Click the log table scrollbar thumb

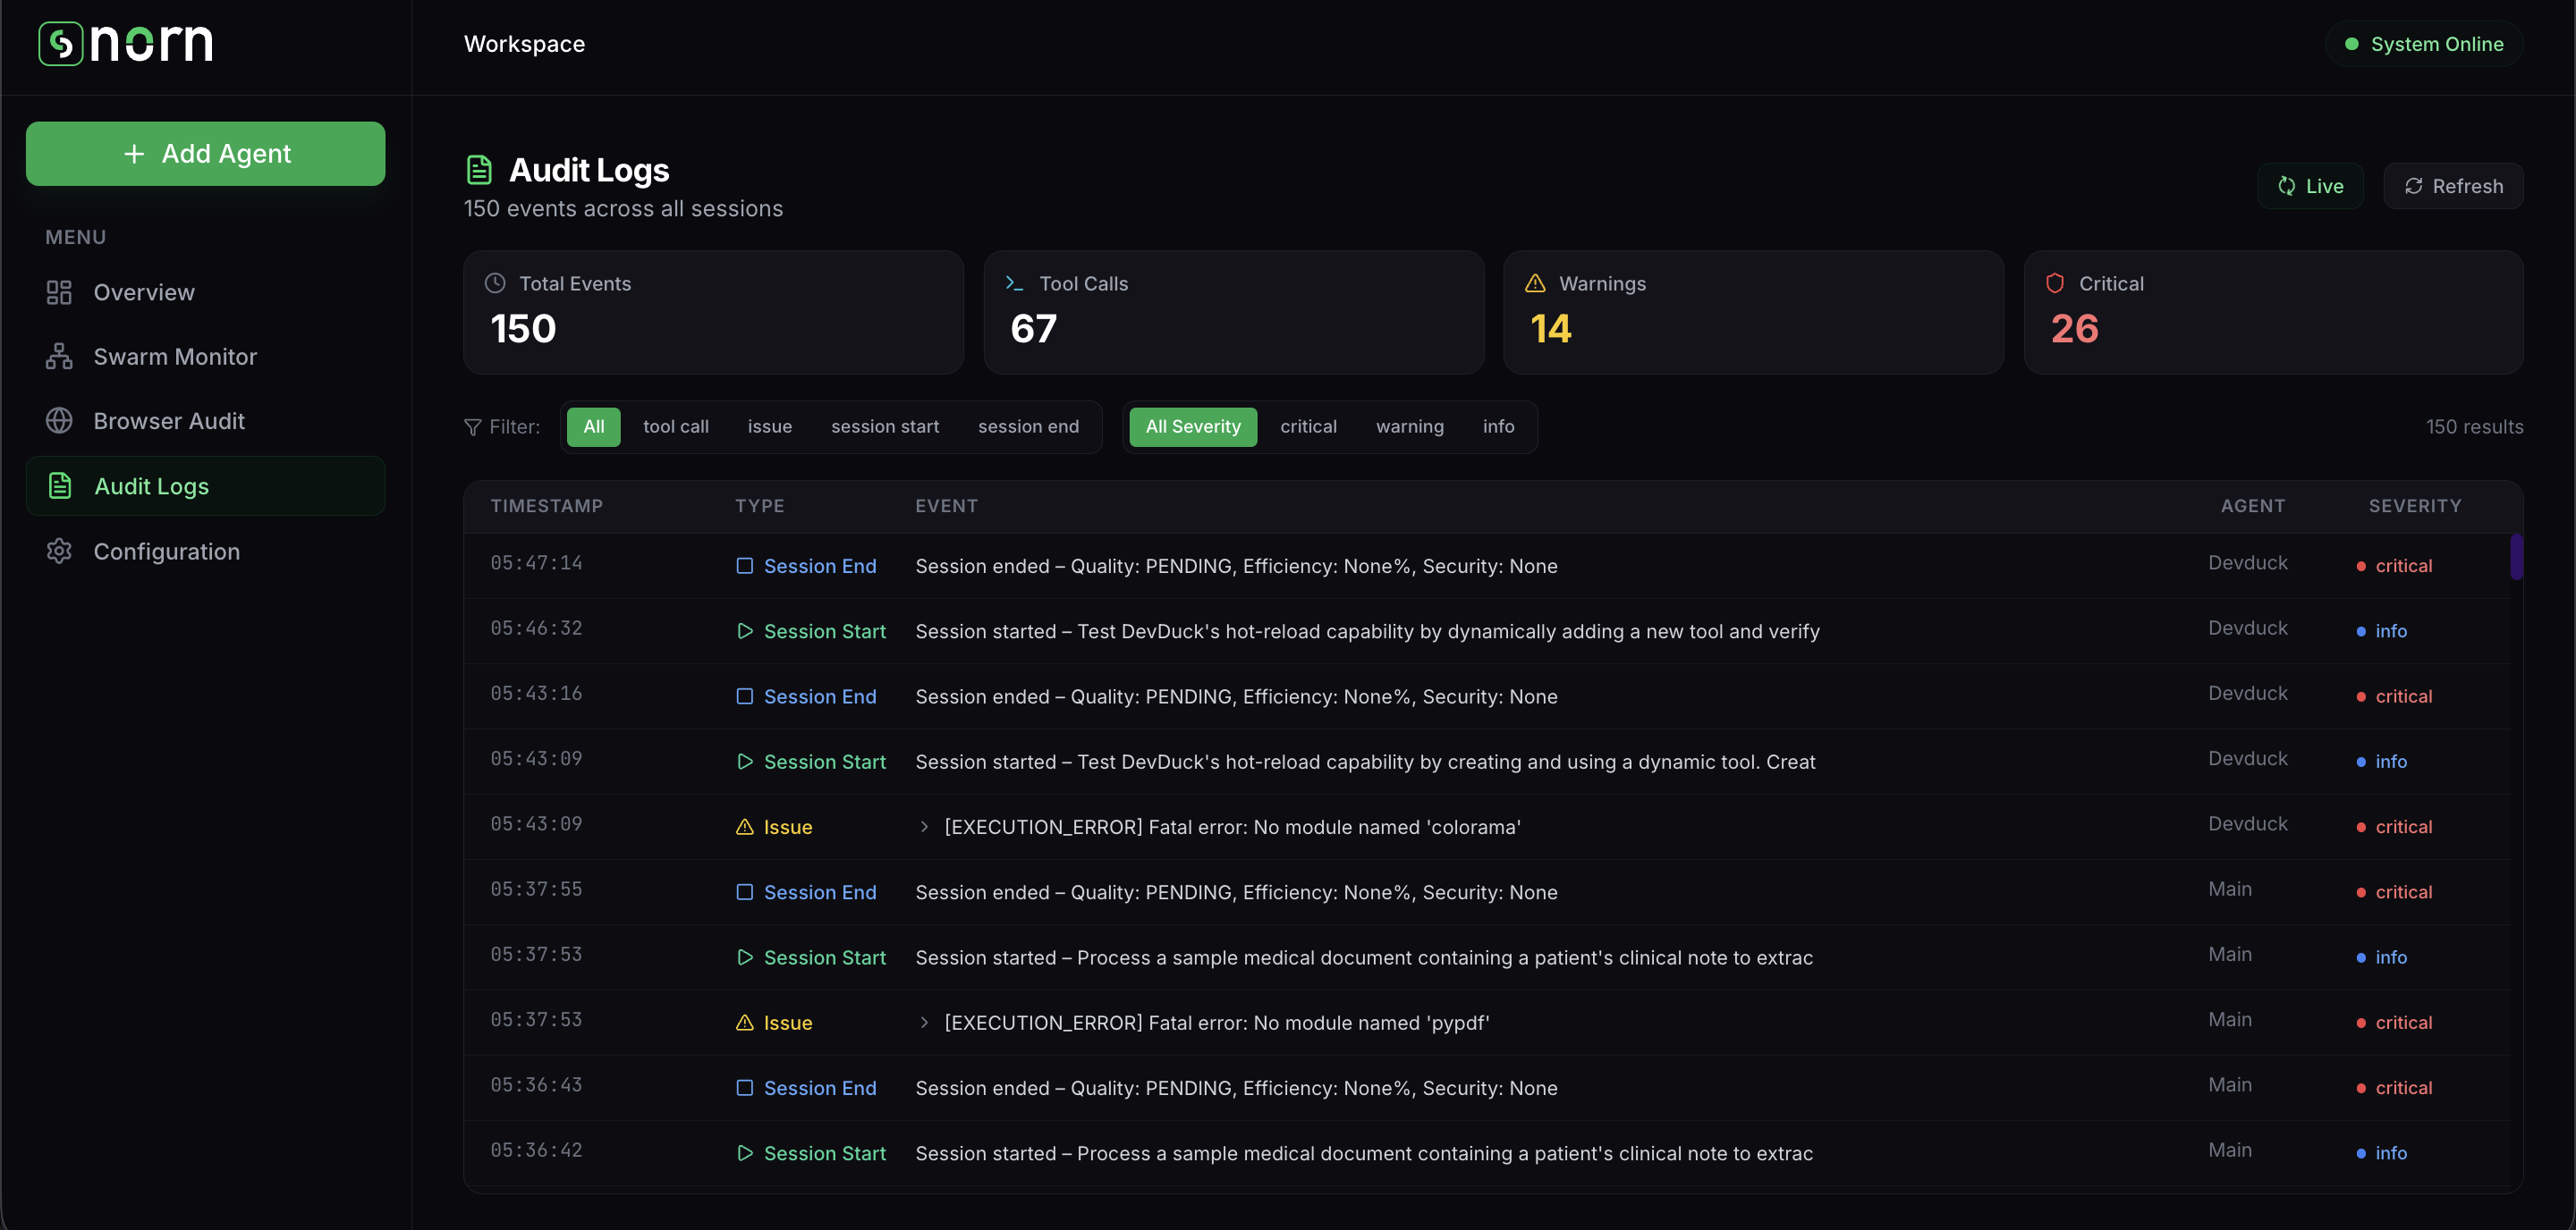tap(2515, 557)
